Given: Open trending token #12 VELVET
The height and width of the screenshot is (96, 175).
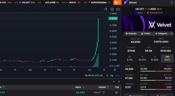Looking at the screenshot, I should [x=25, y=3].
